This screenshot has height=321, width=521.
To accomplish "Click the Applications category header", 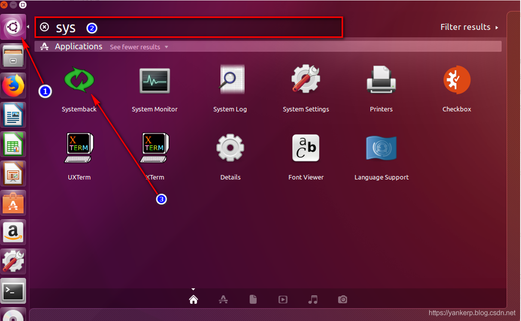I will (x=79, y=46).
